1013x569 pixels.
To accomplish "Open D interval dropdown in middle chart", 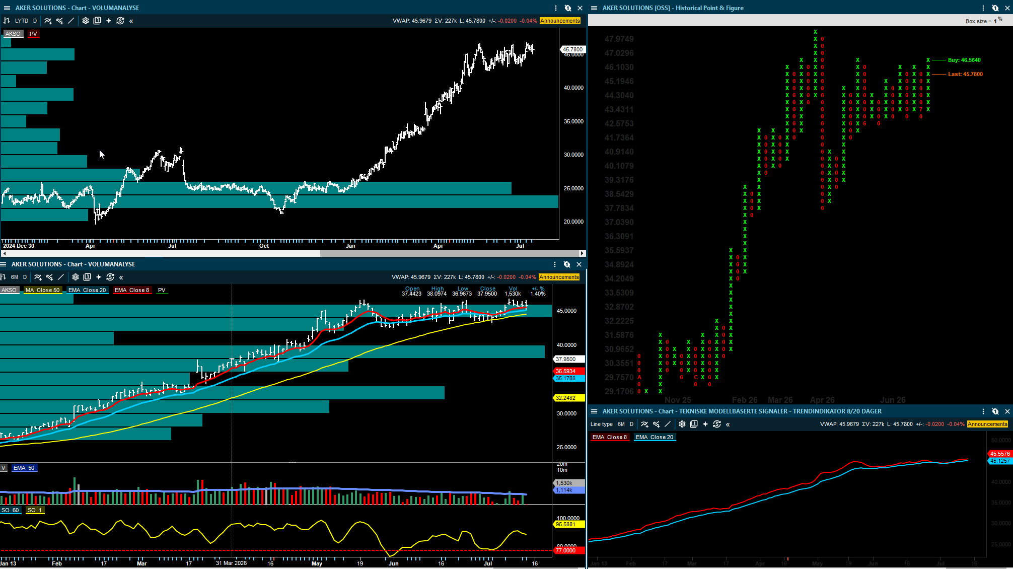I will coord(25,277).
